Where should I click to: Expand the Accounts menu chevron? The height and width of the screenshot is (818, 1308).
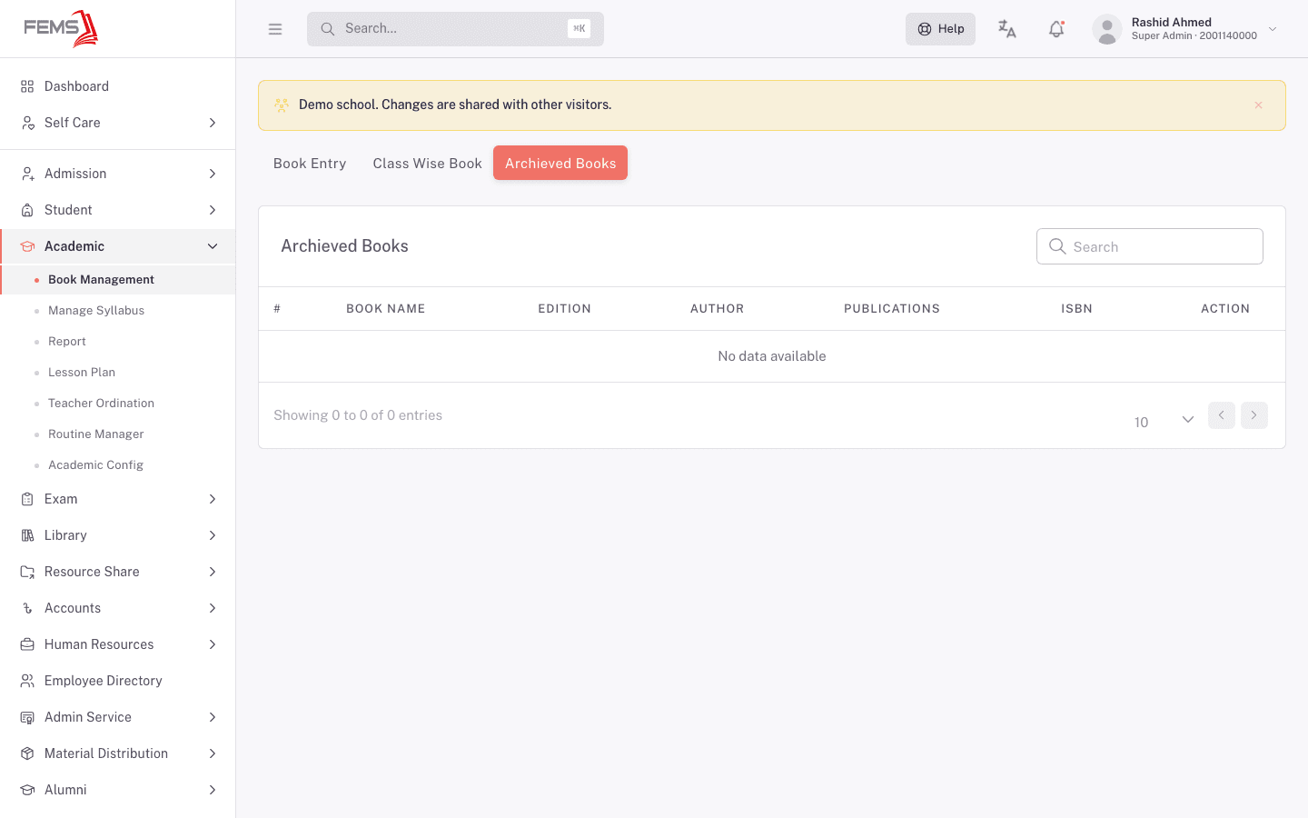click(x=213, y=608)
